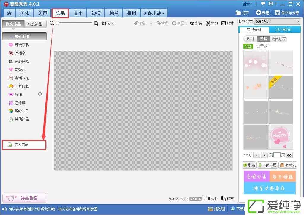
Task: Select the 热门 filter
Action: (x=250, y=39)
